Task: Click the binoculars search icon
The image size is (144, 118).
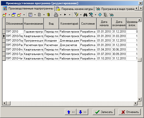Action: point(85,15)
